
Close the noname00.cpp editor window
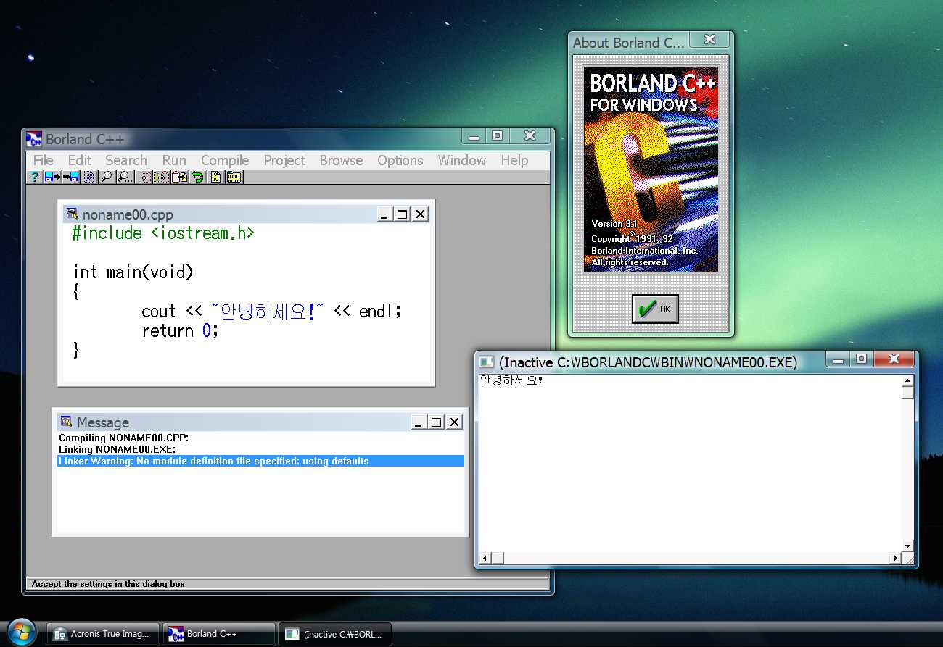pos(420,214)
